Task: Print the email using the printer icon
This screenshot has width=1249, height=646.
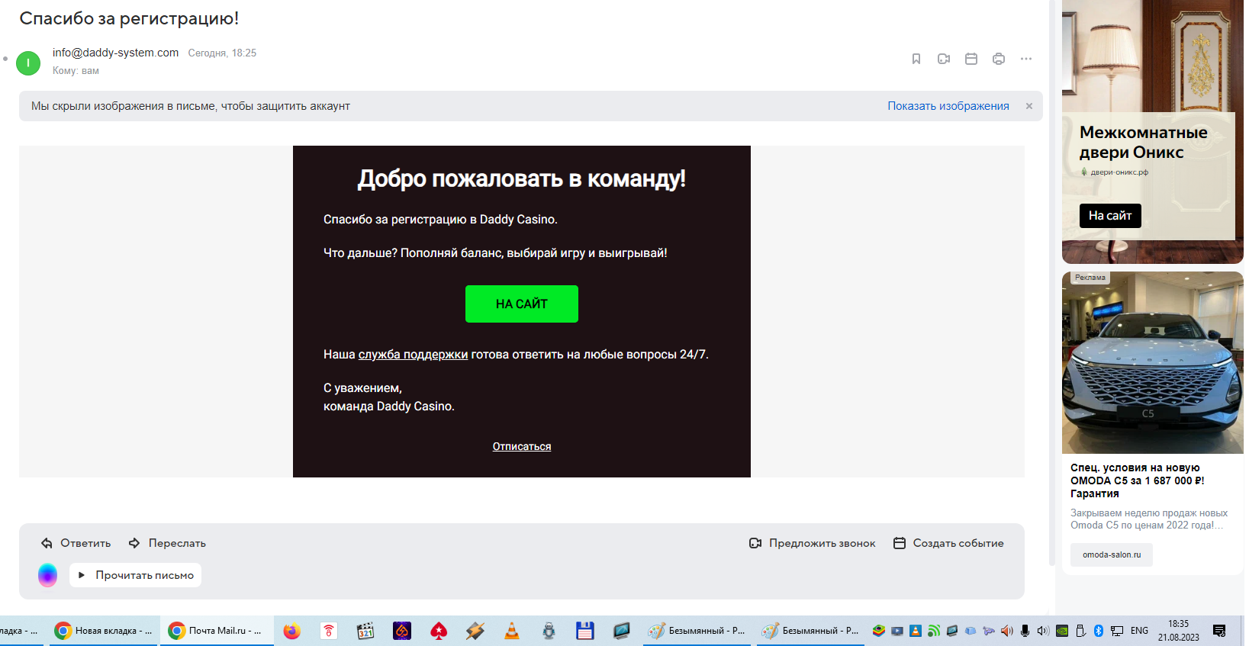Action: (999, 59)
